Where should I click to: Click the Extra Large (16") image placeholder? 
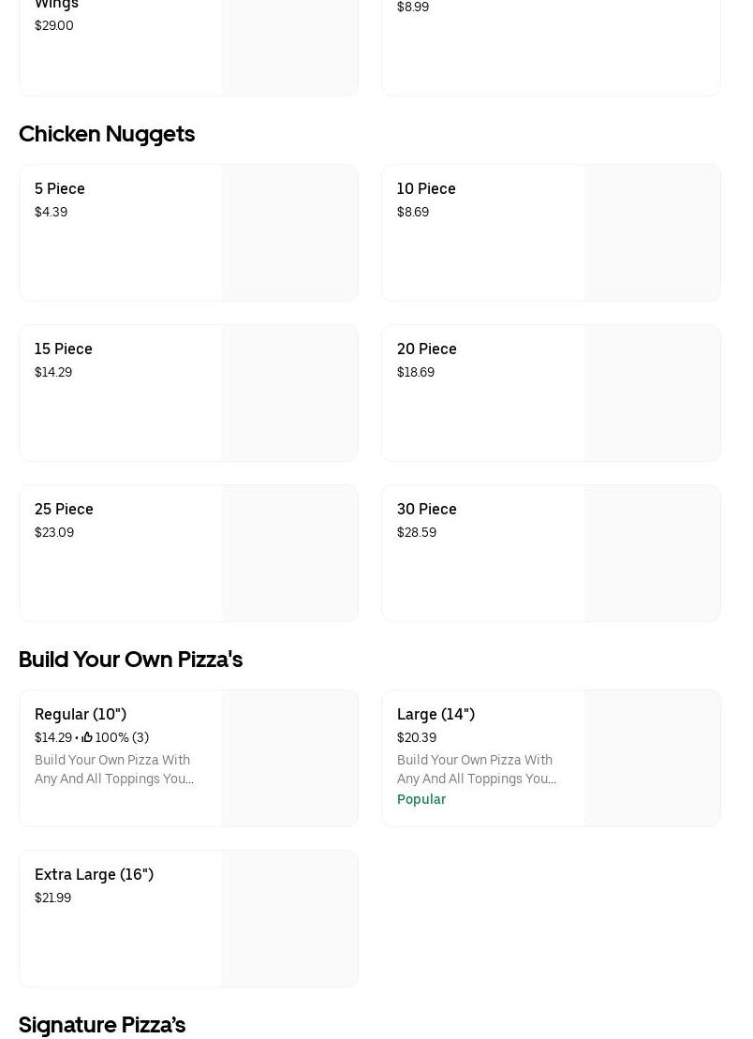coord(289,918)
